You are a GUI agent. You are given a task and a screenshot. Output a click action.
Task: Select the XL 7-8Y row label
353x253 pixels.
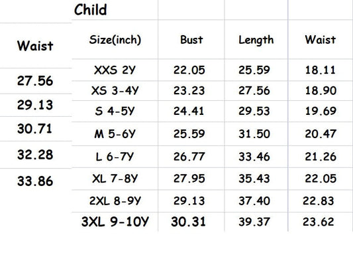click(x=115, y=179)
